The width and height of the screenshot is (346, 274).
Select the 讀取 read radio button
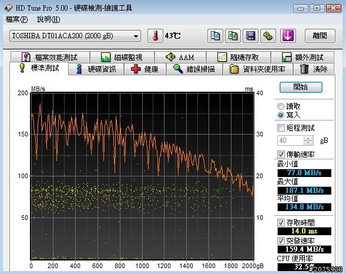[281, 106]
